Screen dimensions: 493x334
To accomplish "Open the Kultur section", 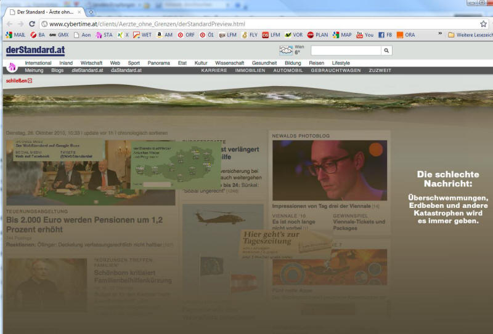I will [x=201, y=63].
